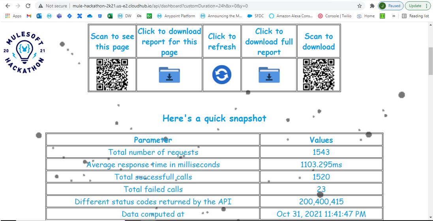Click the folder icon to download the full report
Viewport: 433px width, 221px height.
(269, 75)
